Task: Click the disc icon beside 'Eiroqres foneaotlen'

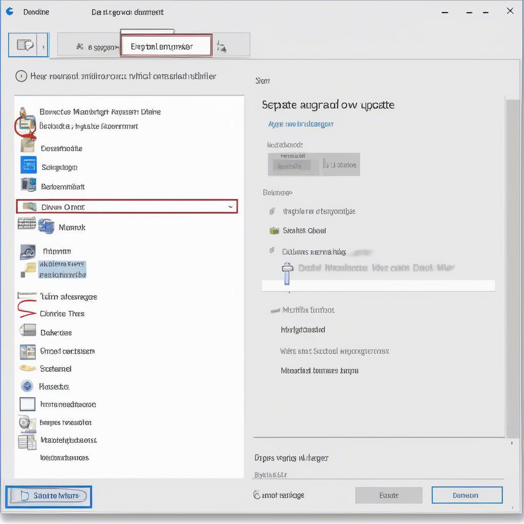Action: click(x=28, y=423)
